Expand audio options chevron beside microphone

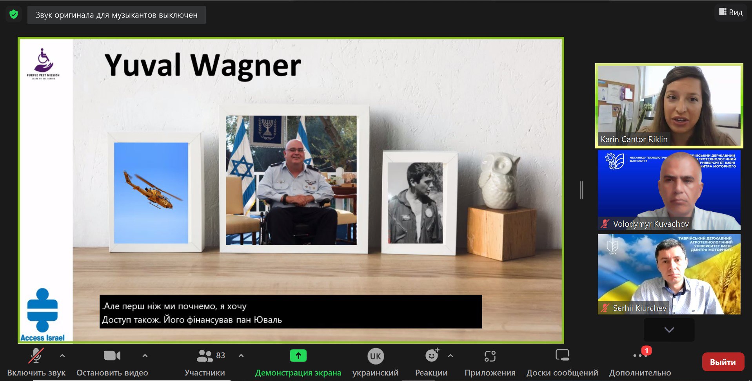coord(62,356)
